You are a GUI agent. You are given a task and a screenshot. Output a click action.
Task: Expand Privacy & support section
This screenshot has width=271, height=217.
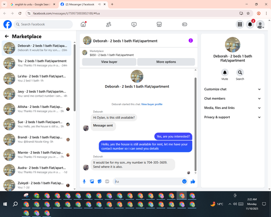tap(233, 117)
